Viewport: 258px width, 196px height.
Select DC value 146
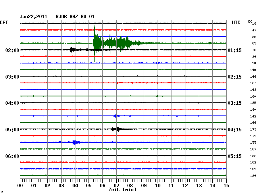[253, 77]
